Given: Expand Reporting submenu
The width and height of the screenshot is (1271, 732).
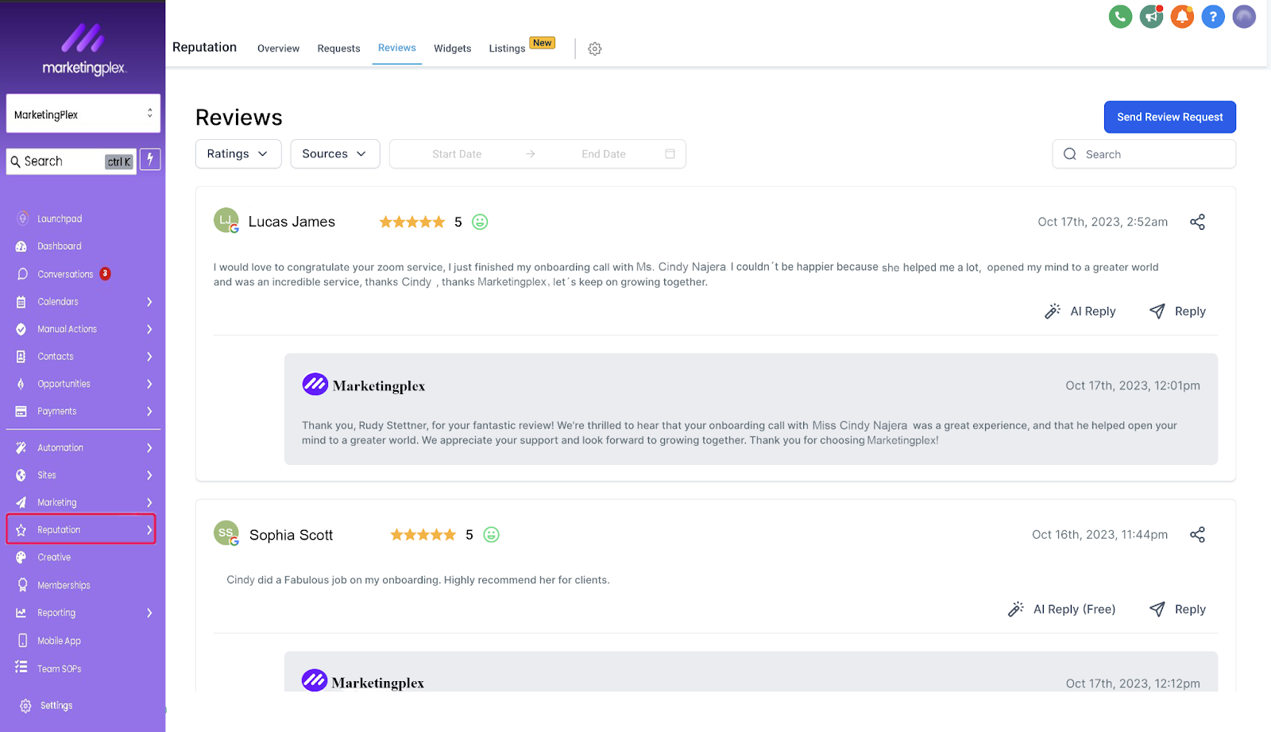Looking at the screenshot, I should (x=149, y=613).
